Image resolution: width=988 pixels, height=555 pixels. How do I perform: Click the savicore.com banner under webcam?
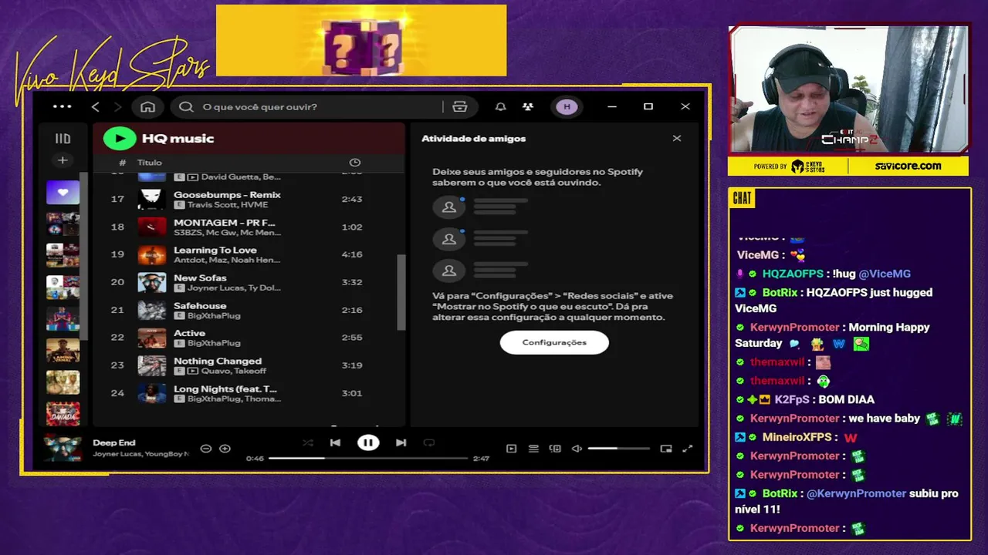(908, 166)
